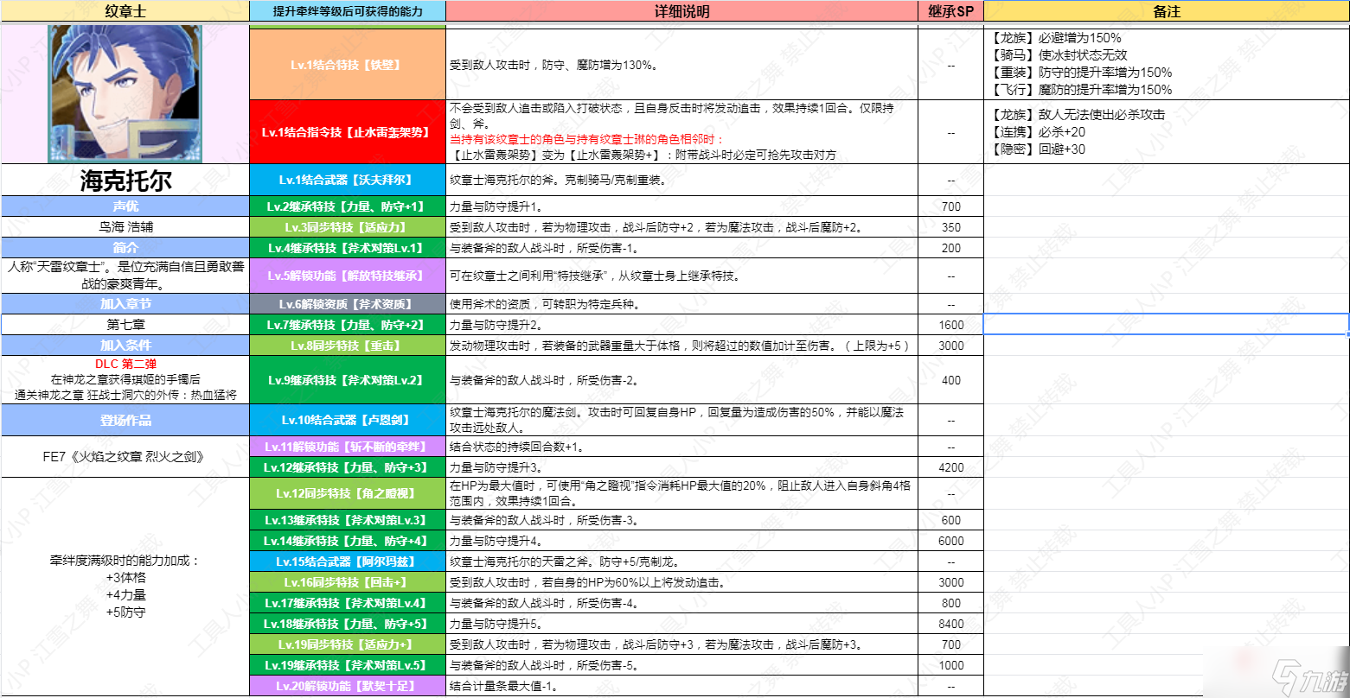1350x698 pixels.
Task: Click the SP value 6000
Action: click(950, 541)
